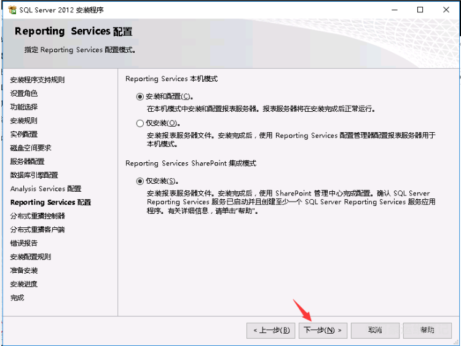Go to the 安装程序支持规则 step
This screenshot has width=461, height=346.
click(37, 80)
